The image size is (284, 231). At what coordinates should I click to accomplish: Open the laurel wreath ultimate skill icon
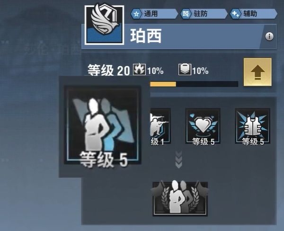pyautogui.click(x=180, y=199)
